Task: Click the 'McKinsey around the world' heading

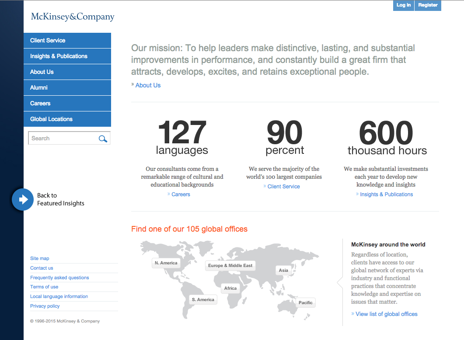Action: tap(388, 244)
